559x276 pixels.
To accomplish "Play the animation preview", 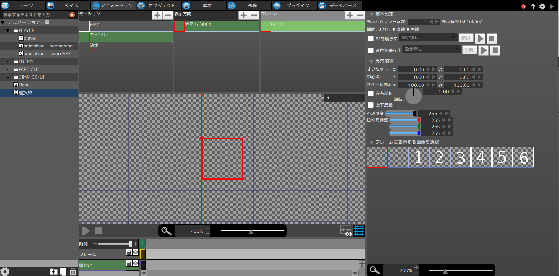I will click(x=86, y=231).
